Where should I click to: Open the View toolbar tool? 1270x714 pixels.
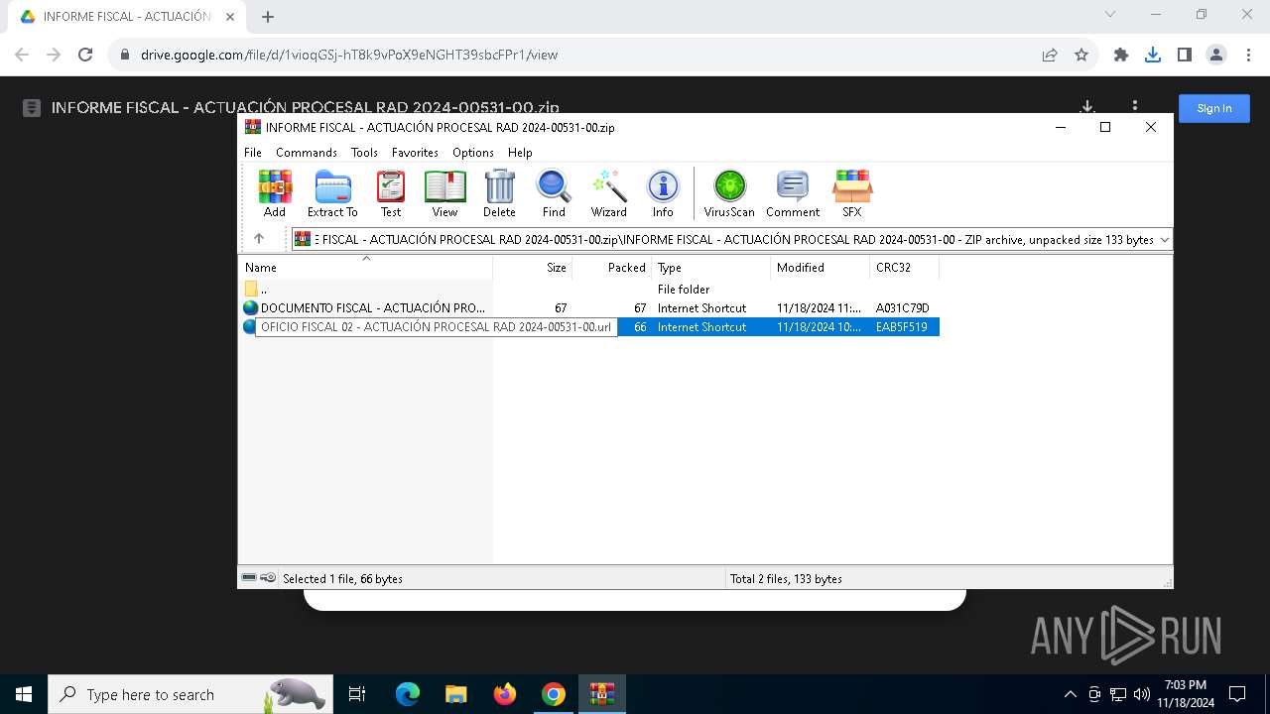(x=444, y=193)
